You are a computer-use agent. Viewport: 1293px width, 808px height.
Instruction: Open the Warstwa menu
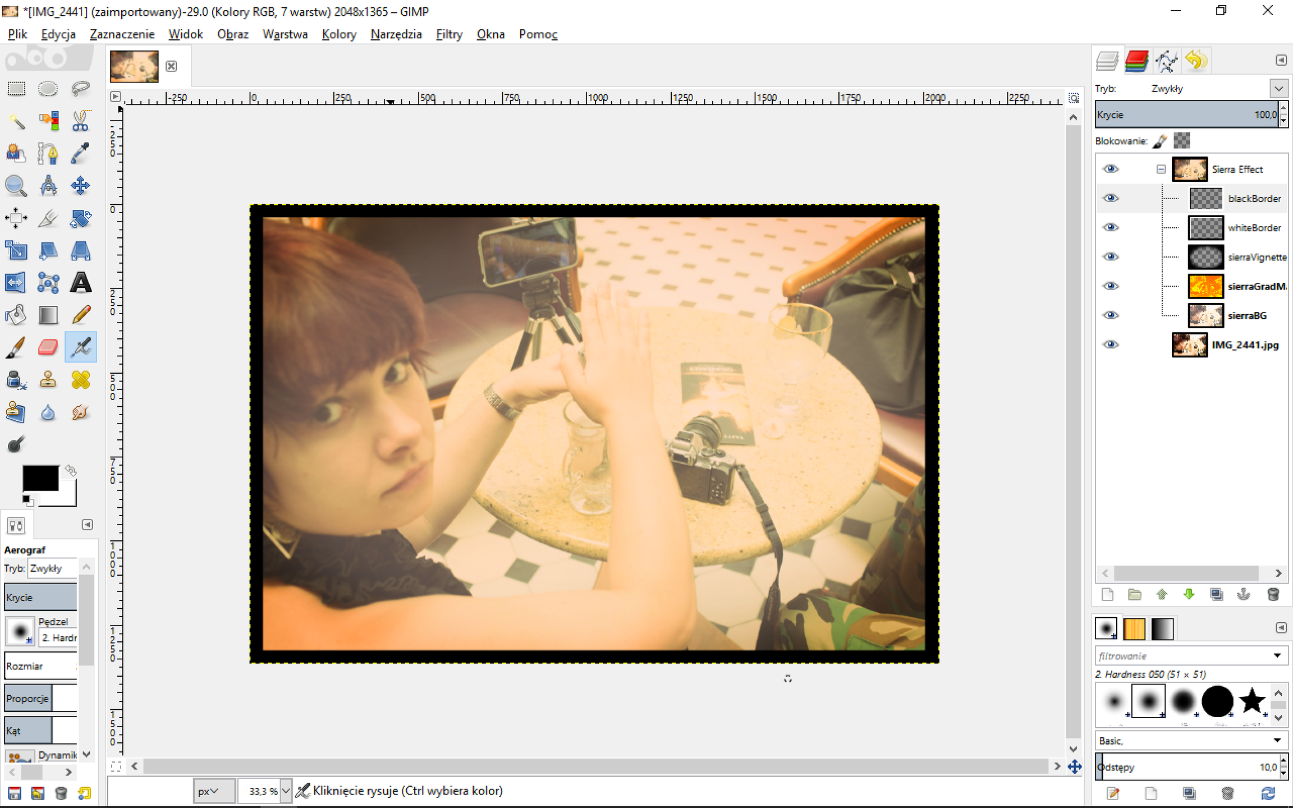point(285,34)
